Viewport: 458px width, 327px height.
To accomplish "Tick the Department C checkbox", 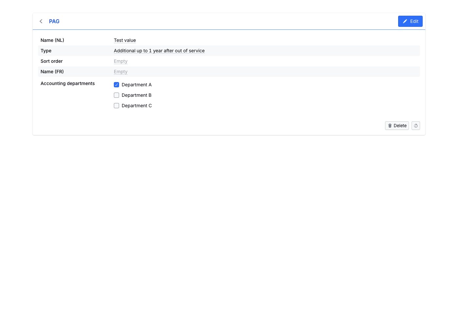I will point(116,106).
